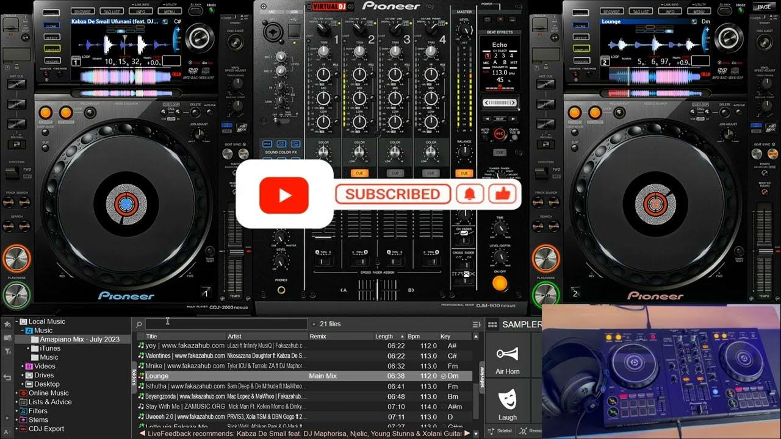The image size is (781, 439).
Task: Expand the iTunes folder
Action: click(x=28, y=349)
